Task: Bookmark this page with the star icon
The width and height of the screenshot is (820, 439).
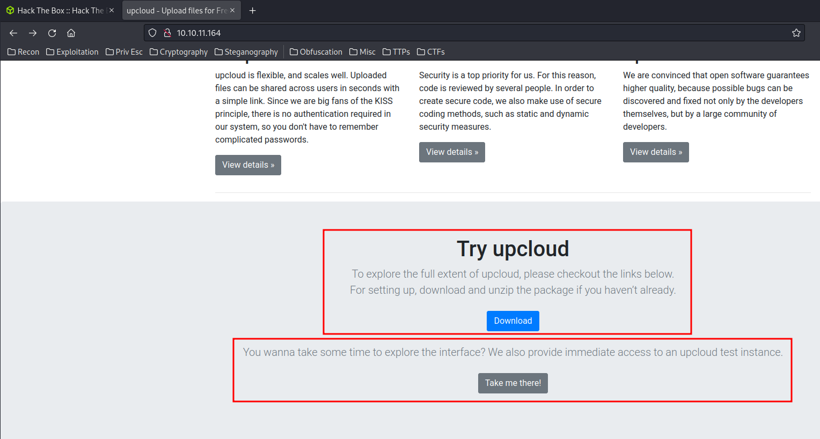Action: [x=796, y=33]
